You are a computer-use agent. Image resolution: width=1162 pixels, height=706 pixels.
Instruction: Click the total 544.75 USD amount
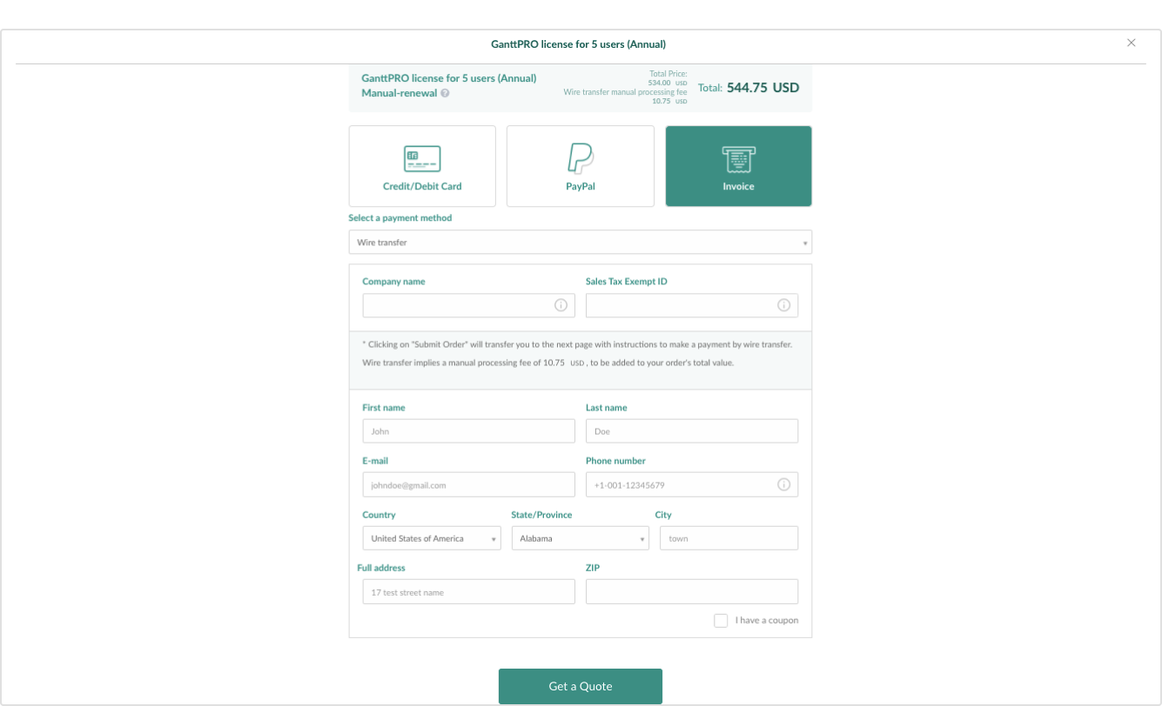click(763, 88)
